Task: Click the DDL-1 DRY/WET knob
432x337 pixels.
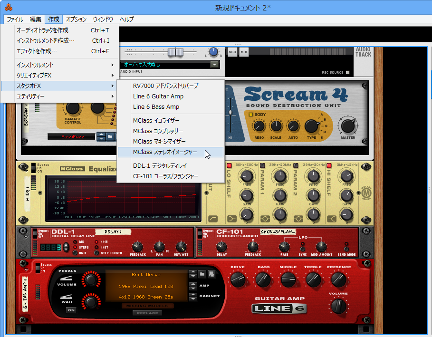Action: pos(181,247)
